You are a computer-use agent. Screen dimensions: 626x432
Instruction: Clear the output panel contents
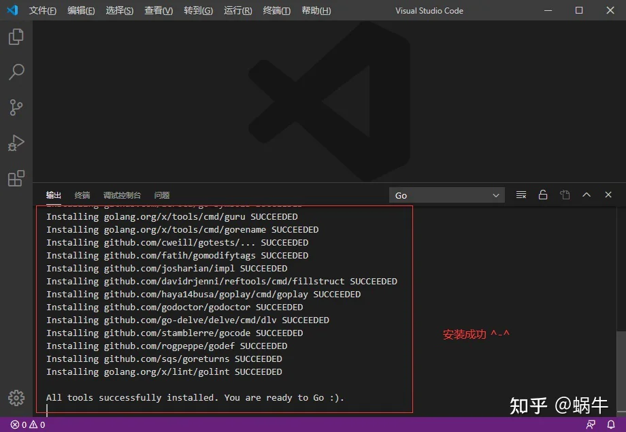521,195
